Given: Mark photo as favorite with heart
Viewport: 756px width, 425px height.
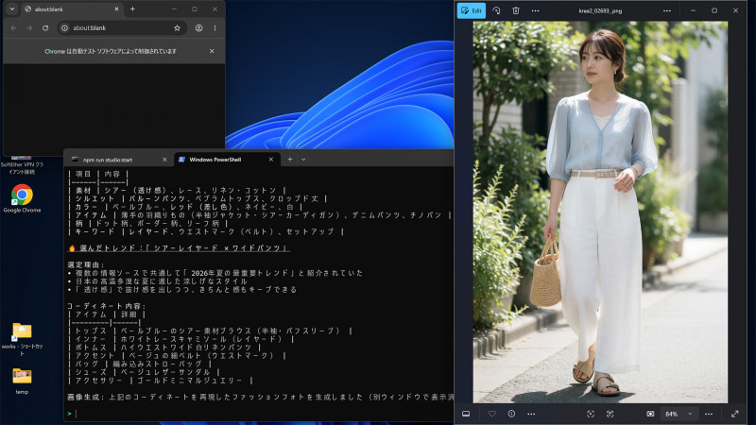Looking at the screenshot, I should (x=491, y=414).
